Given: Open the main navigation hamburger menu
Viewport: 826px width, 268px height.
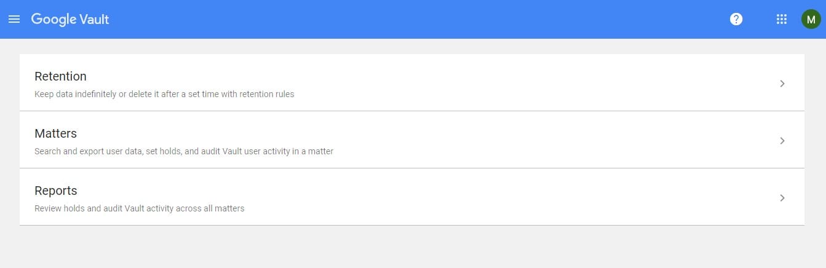Looking at the screenshot, I should click(x=14, y=19).
